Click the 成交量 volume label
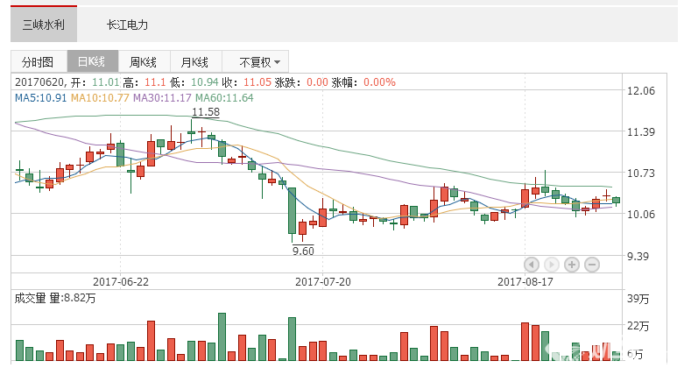684x375 pixels. (30, 299)
